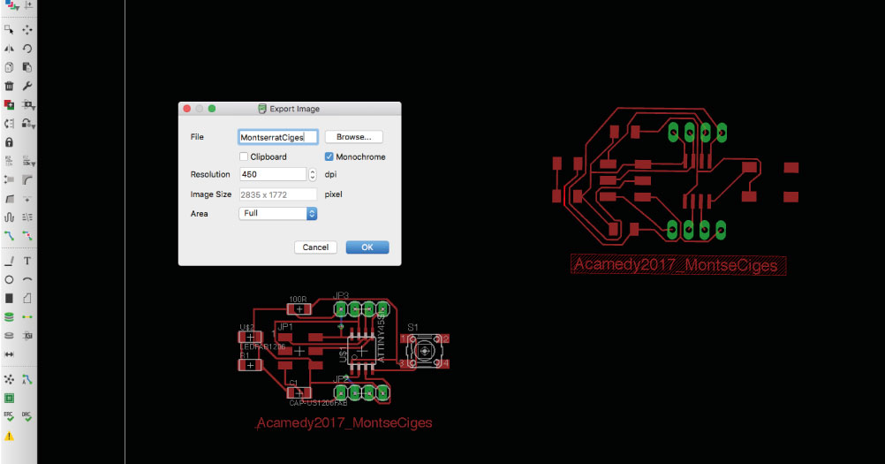Select the Text tool
This screenshot has height=464, width=885.
pyautogui.click(x=27, y=261)
